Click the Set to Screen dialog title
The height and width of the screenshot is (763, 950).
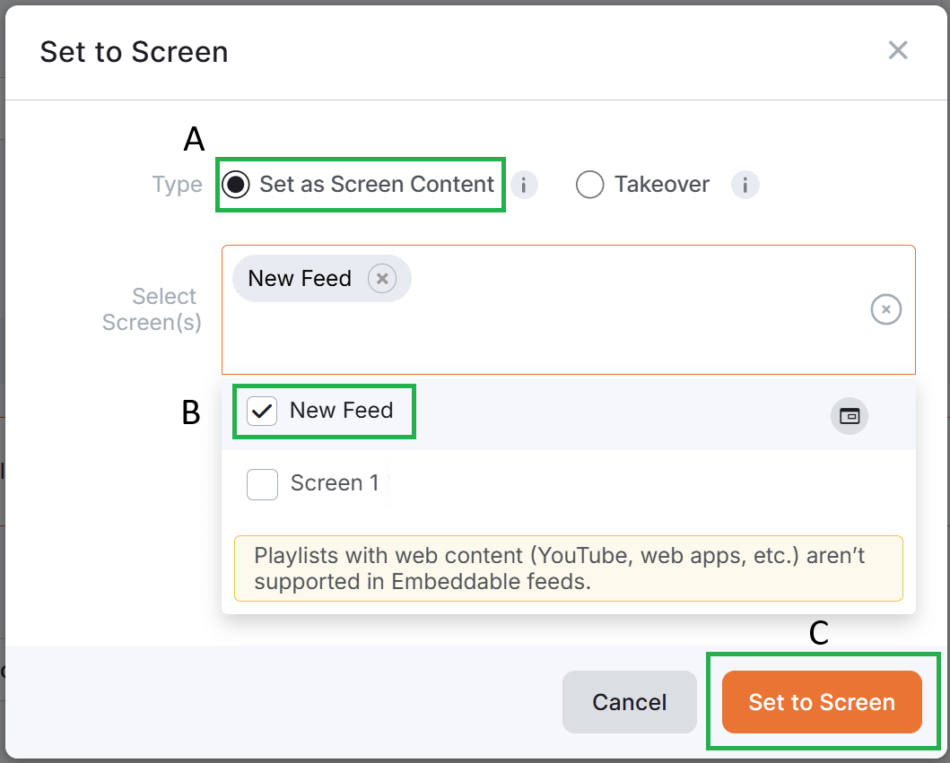[x=132, y=52]
